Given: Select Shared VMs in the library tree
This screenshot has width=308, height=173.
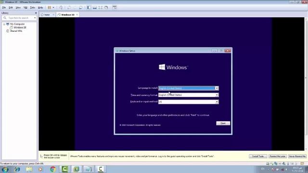Looking at the screenshot, I should (16, 31).
